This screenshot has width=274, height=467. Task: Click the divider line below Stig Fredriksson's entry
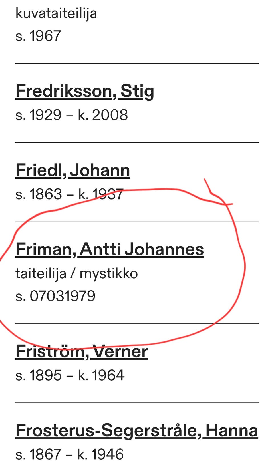pos(137,142)
